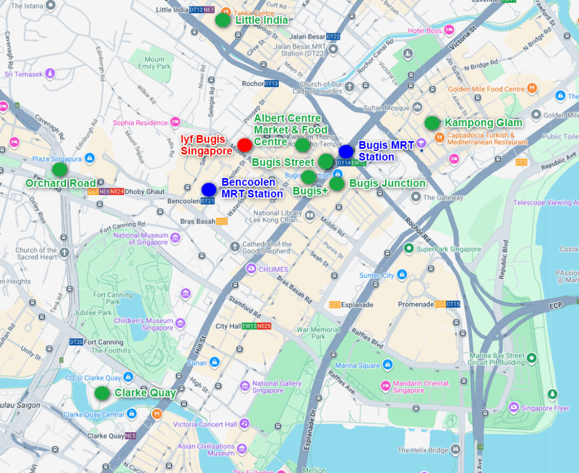Open the Golden Mile Food Centre restaurant icon

point(532,89)
